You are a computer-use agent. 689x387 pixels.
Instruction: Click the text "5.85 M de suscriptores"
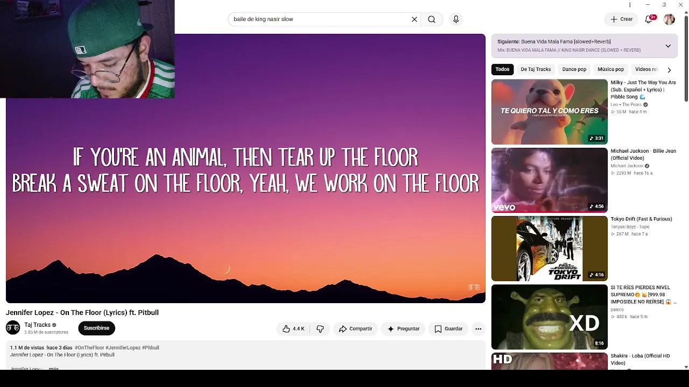tap(46, 332)
